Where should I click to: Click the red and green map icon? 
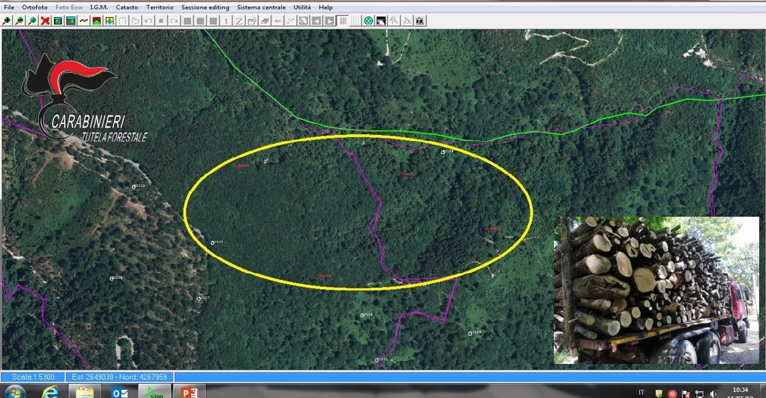tap(97, 20)
